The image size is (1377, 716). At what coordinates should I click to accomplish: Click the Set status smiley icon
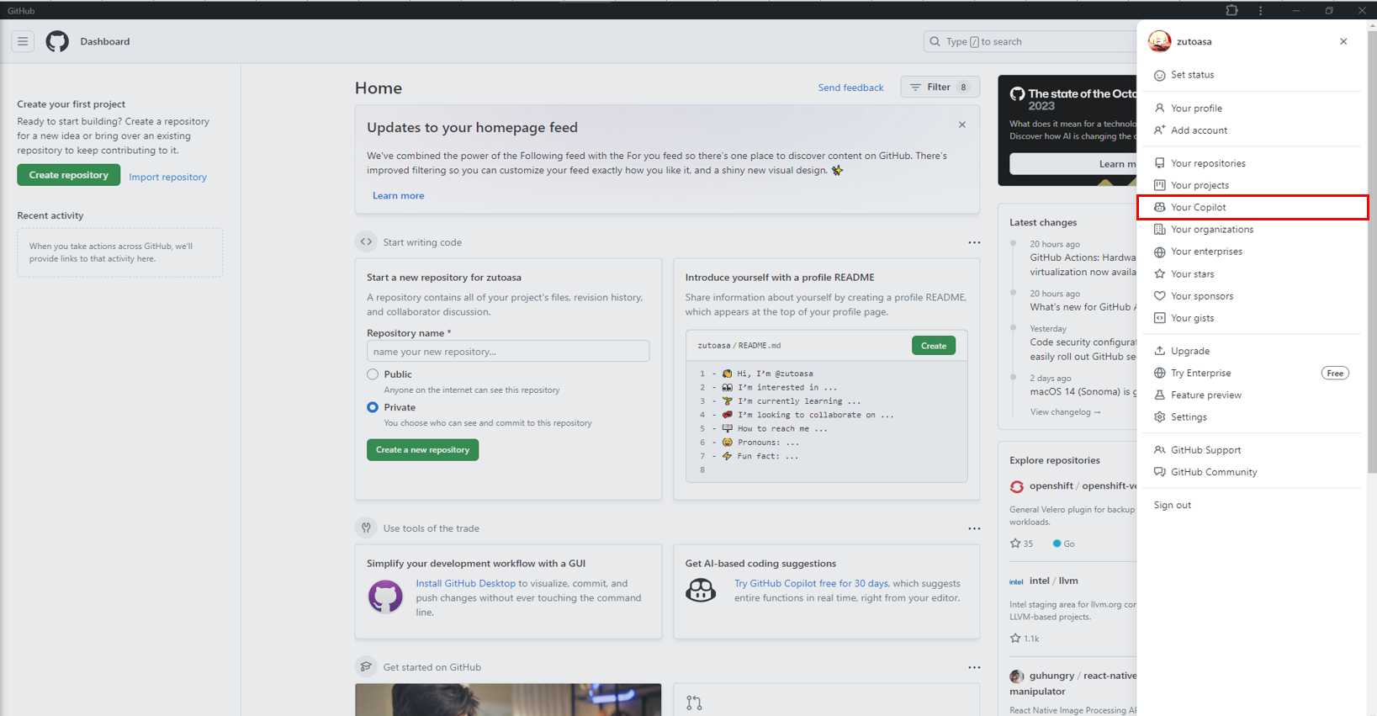coord(1160,75)
